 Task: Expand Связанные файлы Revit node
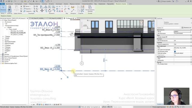pos(1,63)
